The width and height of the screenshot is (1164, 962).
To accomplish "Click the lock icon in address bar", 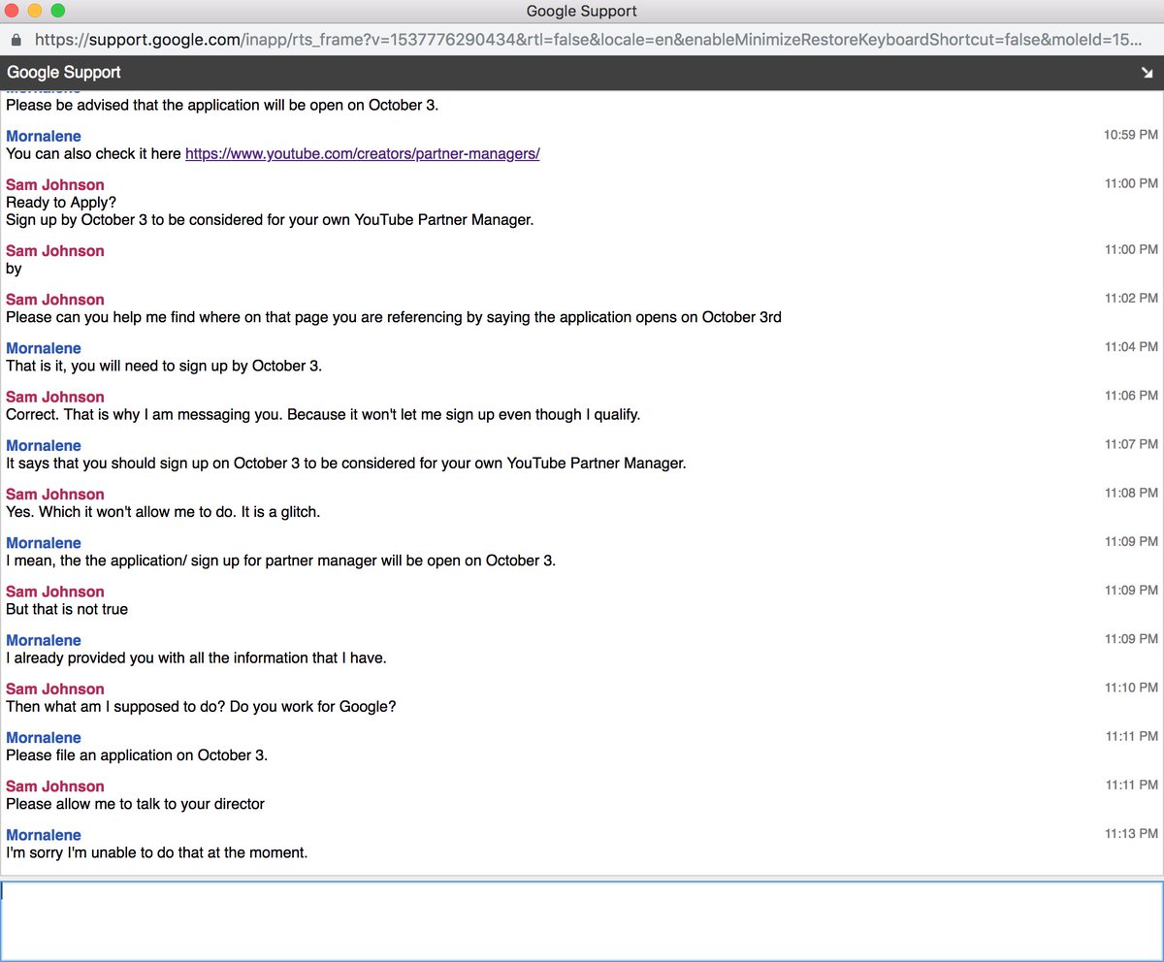I will point(16,41).
